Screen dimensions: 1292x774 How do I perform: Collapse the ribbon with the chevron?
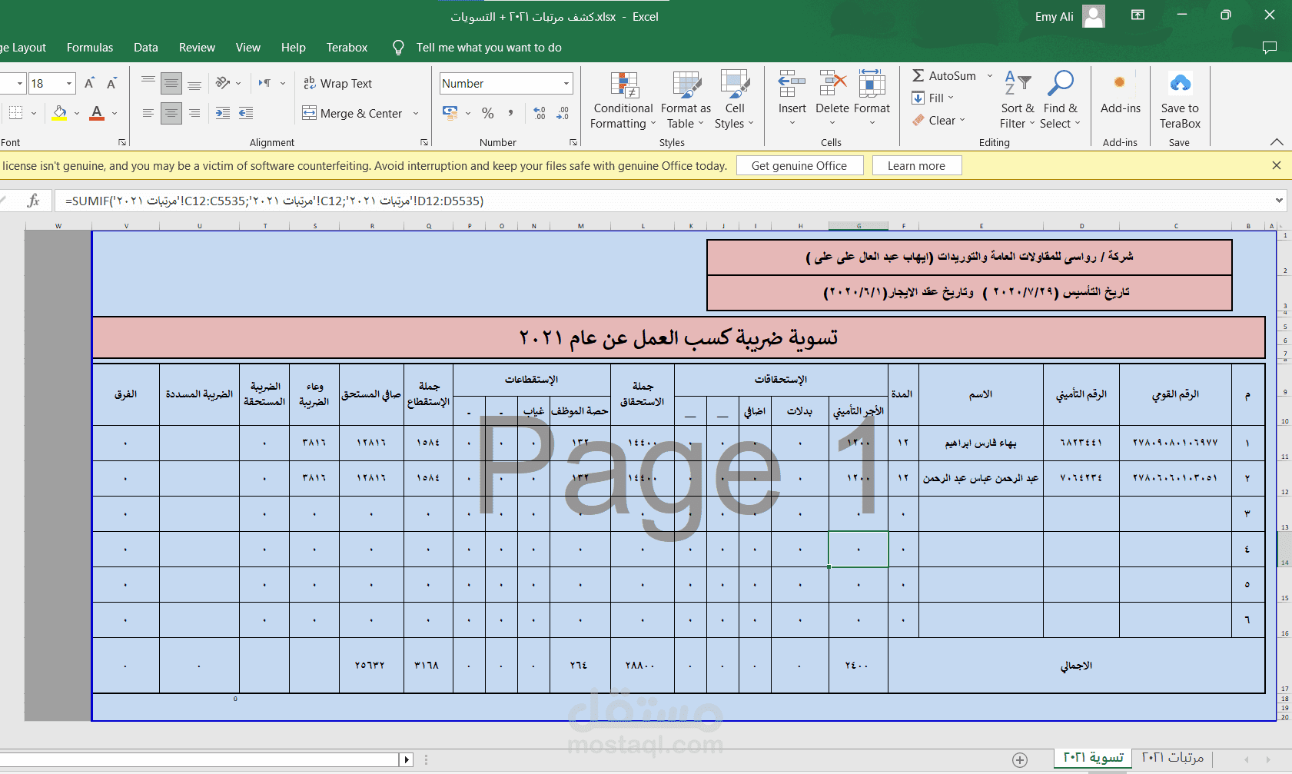coord(1277,142)
